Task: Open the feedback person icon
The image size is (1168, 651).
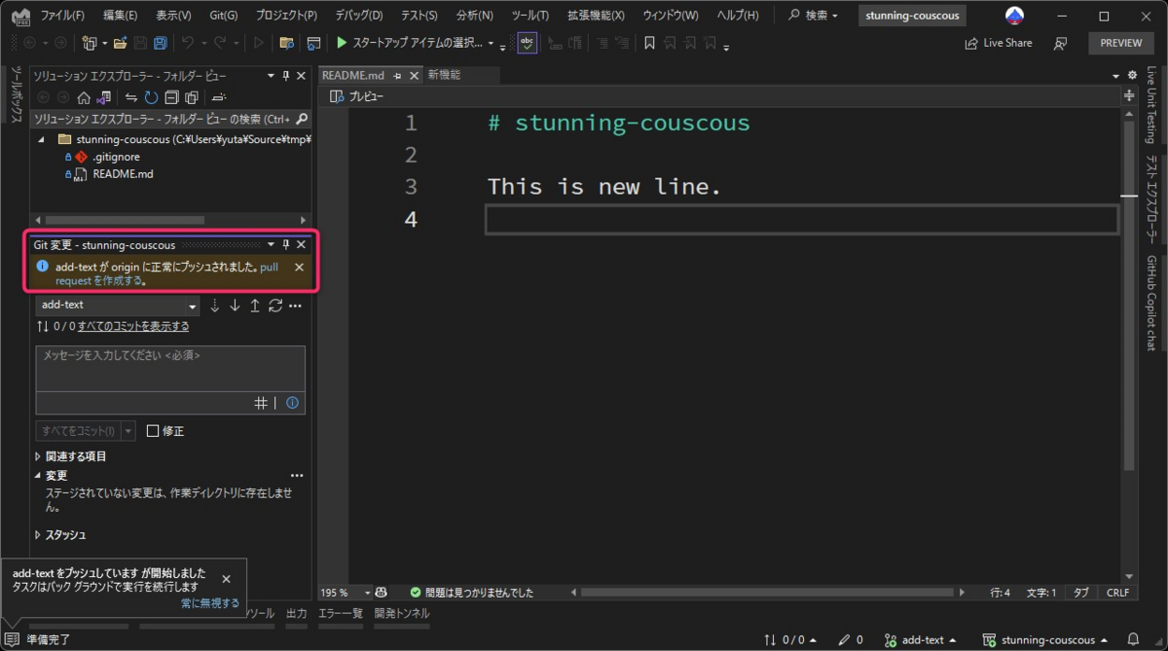Action: [1061, 43]
